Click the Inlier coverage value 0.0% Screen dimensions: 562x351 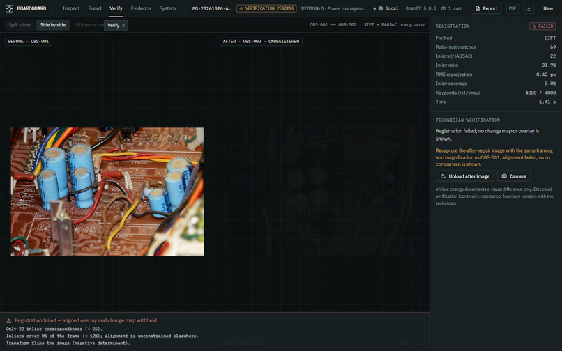[x=550, y=84]
